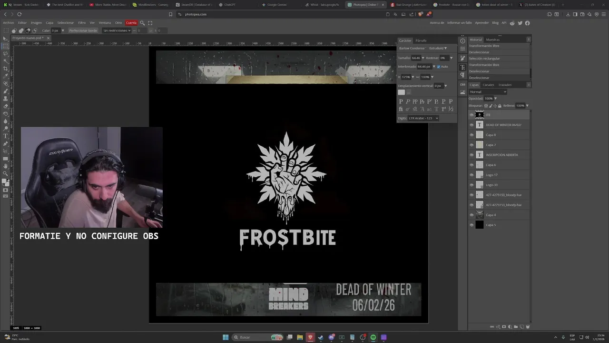
Task: Select the Crop tool
Action: (x=6, y=69)
